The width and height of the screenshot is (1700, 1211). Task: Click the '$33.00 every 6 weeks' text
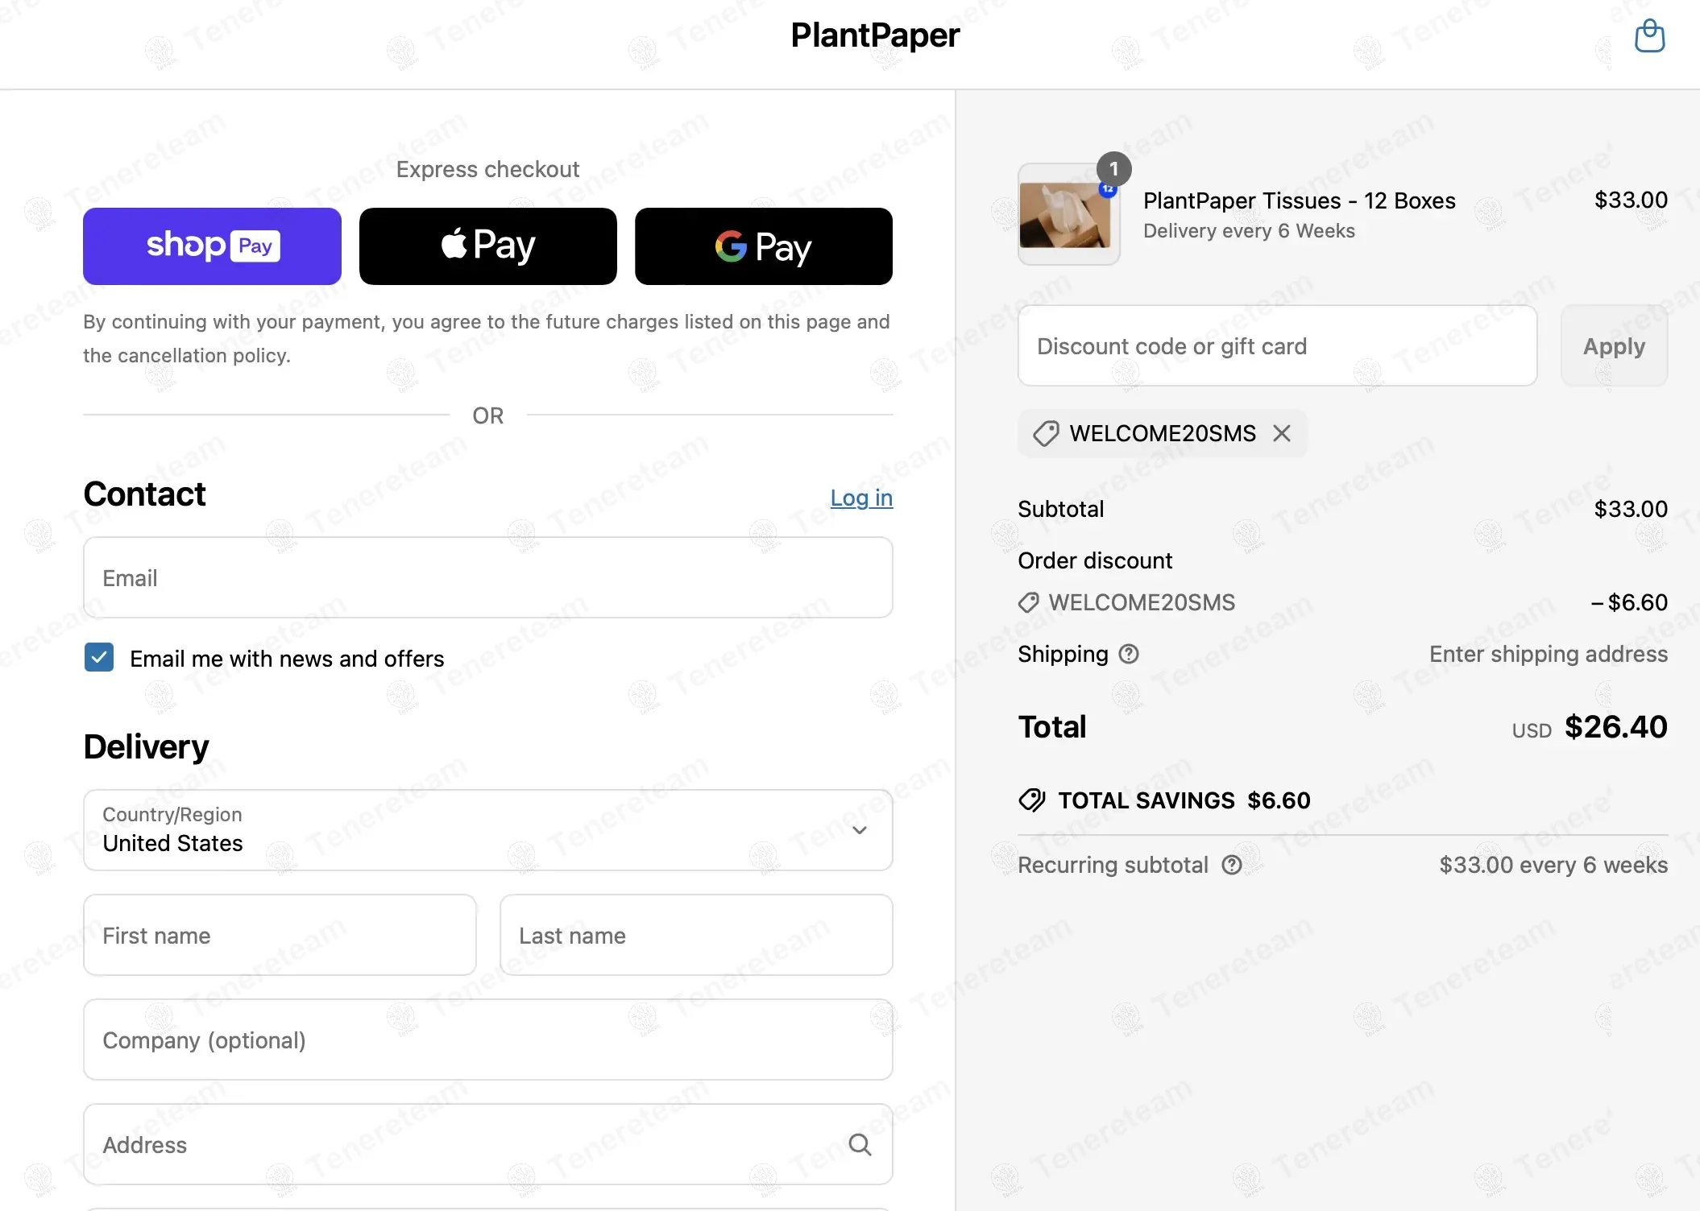click(1553, 865)
